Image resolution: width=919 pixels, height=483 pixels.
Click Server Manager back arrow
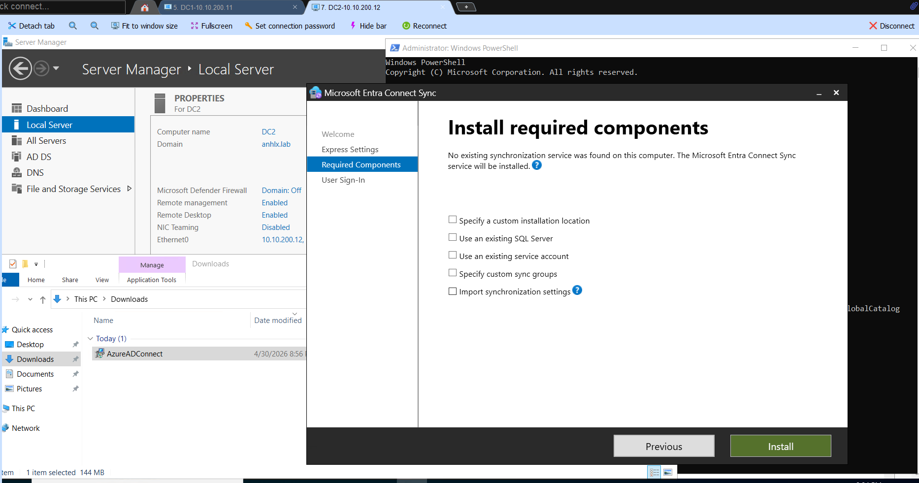[x=21, y=68]
